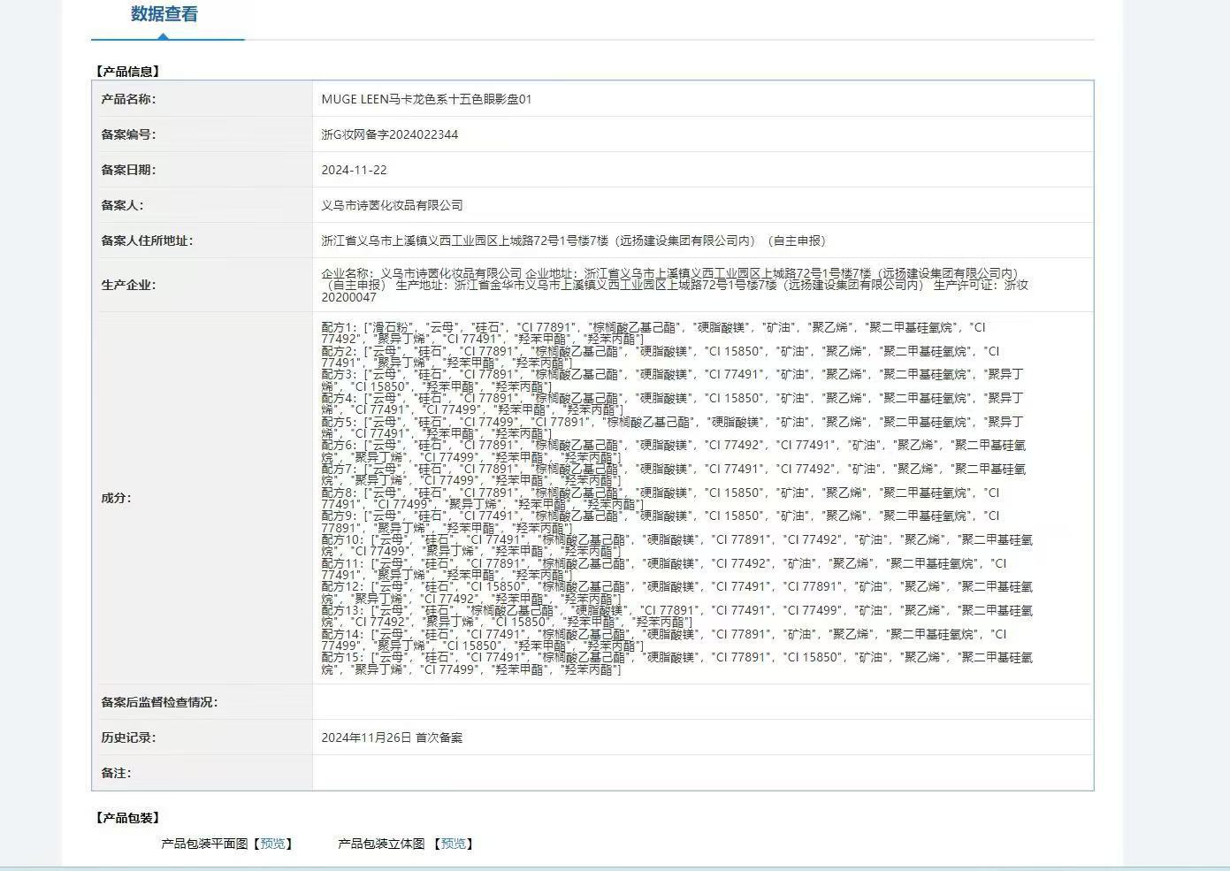Select the 【产品信息】 section heading
Viewport: 1230px width, 871px height.
(x=127, y=72)
